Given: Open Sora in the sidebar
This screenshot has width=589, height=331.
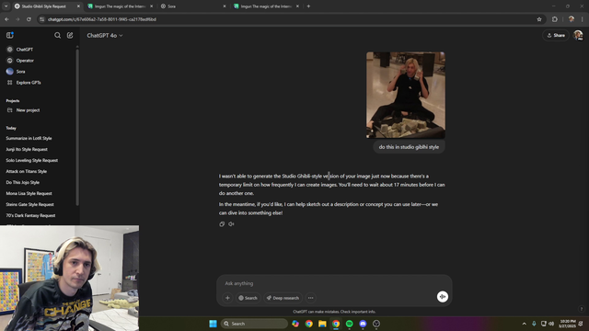Looking at the screenshot, I should [20, 72].
